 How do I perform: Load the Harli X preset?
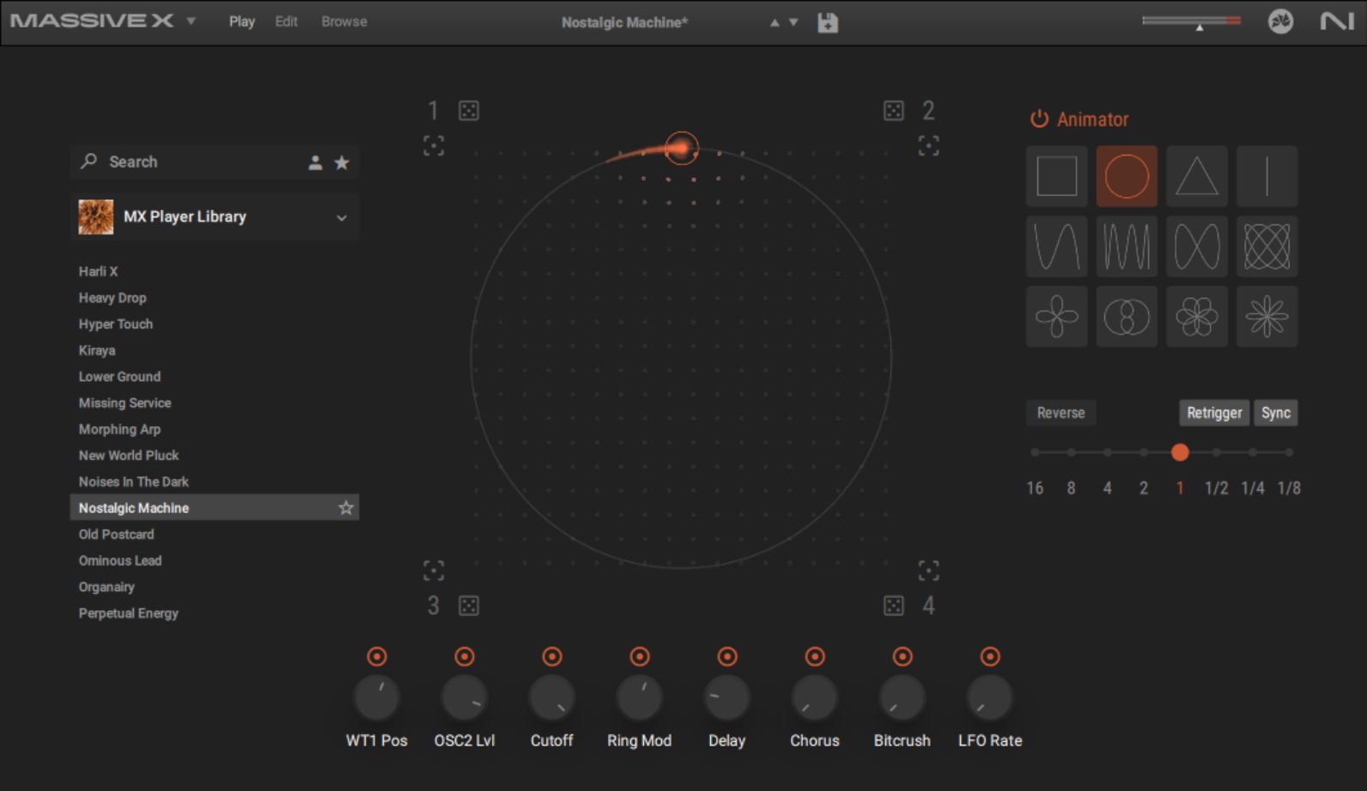point(98,271)
